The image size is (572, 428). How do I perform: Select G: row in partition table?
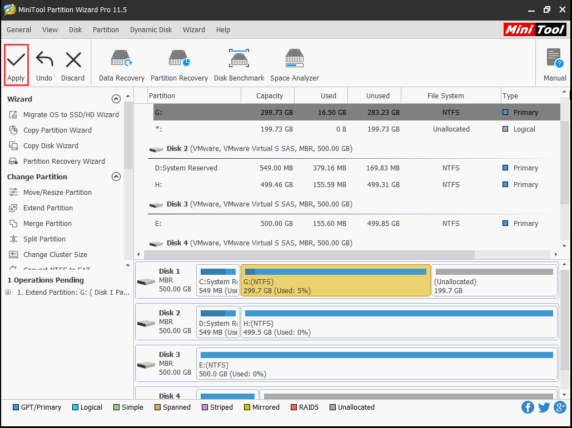(x=357, y=113)
